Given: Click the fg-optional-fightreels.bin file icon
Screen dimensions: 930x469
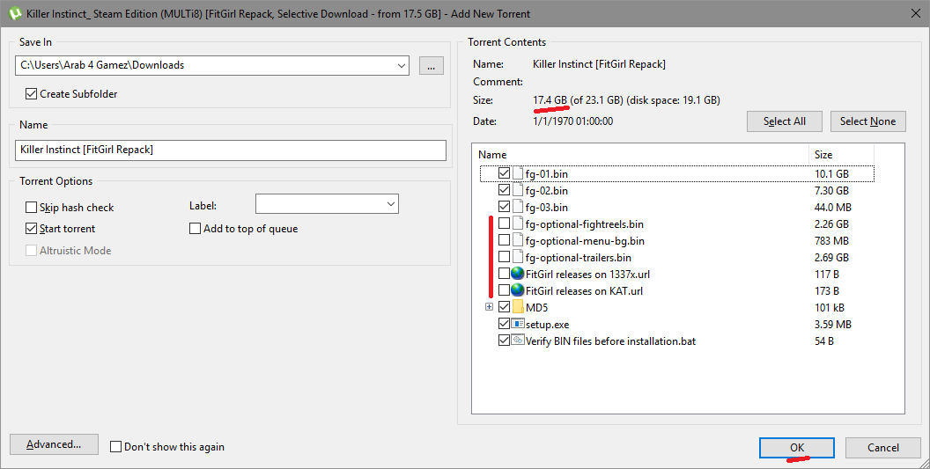Looking at the screenshot, I should pyautogui.click(x=518, y=224).
